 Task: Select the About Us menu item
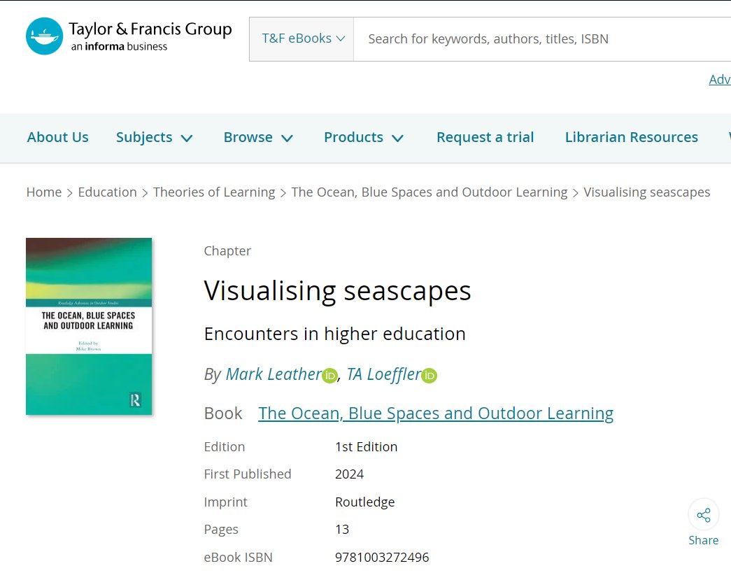(x=57, y=137)
